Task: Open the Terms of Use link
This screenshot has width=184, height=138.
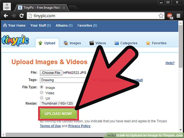Action: 50,126
